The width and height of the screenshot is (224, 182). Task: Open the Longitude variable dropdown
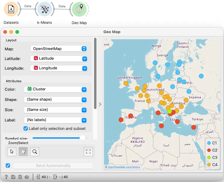click(x=59, y=68)
